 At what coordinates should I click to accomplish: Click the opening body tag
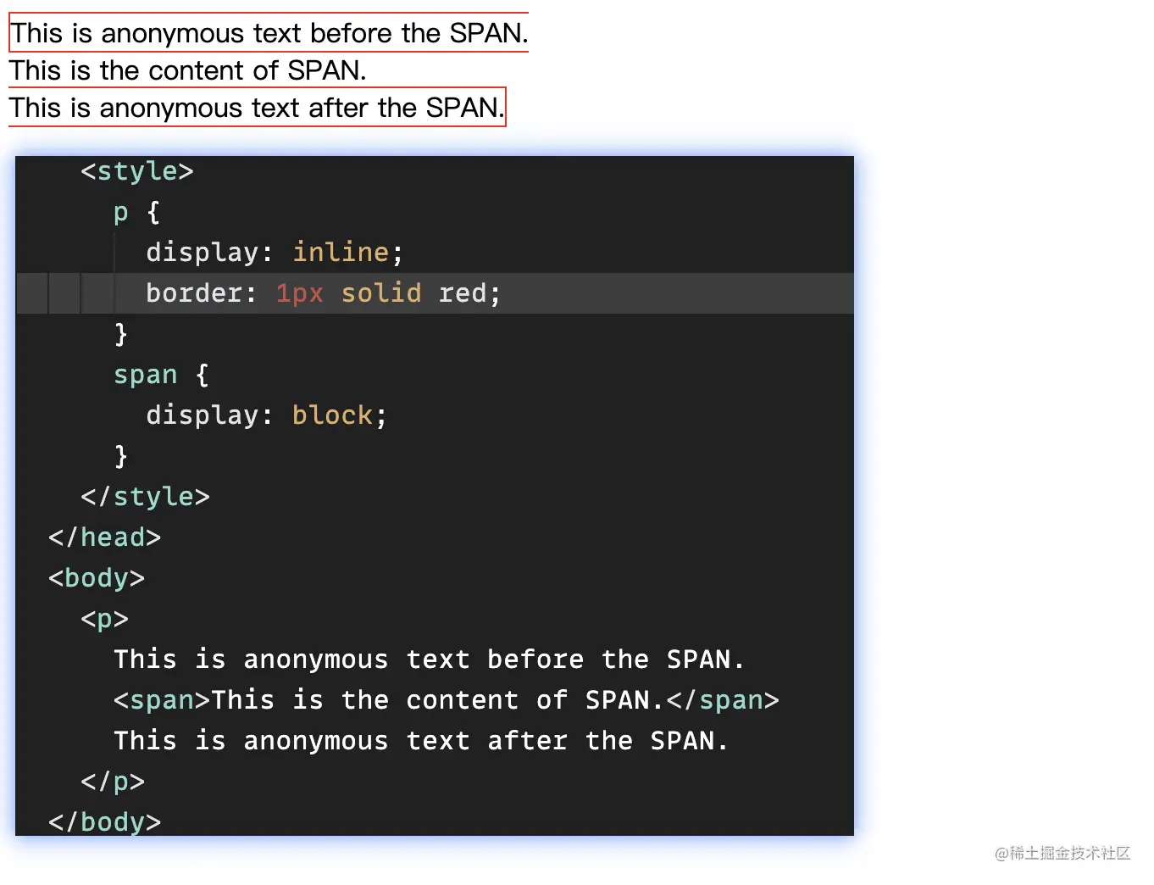coord(97,577)
